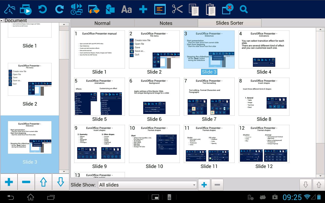Click the gray up arrow at bottom right

[x=319, y=185]
